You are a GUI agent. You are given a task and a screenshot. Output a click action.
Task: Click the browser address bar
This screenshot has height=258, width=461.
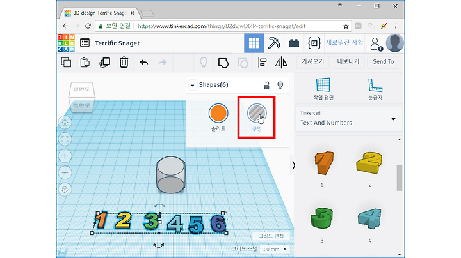(x=222, y=26)
